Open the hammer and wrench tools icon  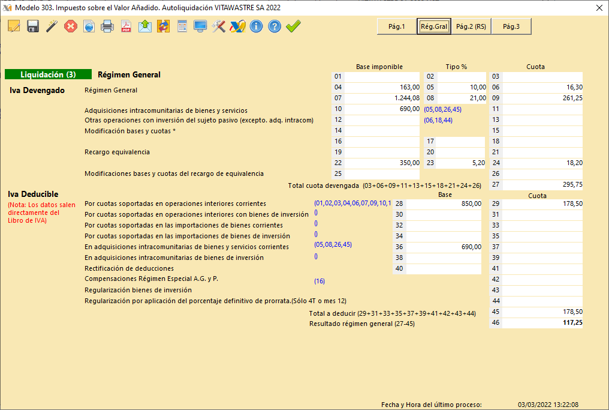coord(219,26)
